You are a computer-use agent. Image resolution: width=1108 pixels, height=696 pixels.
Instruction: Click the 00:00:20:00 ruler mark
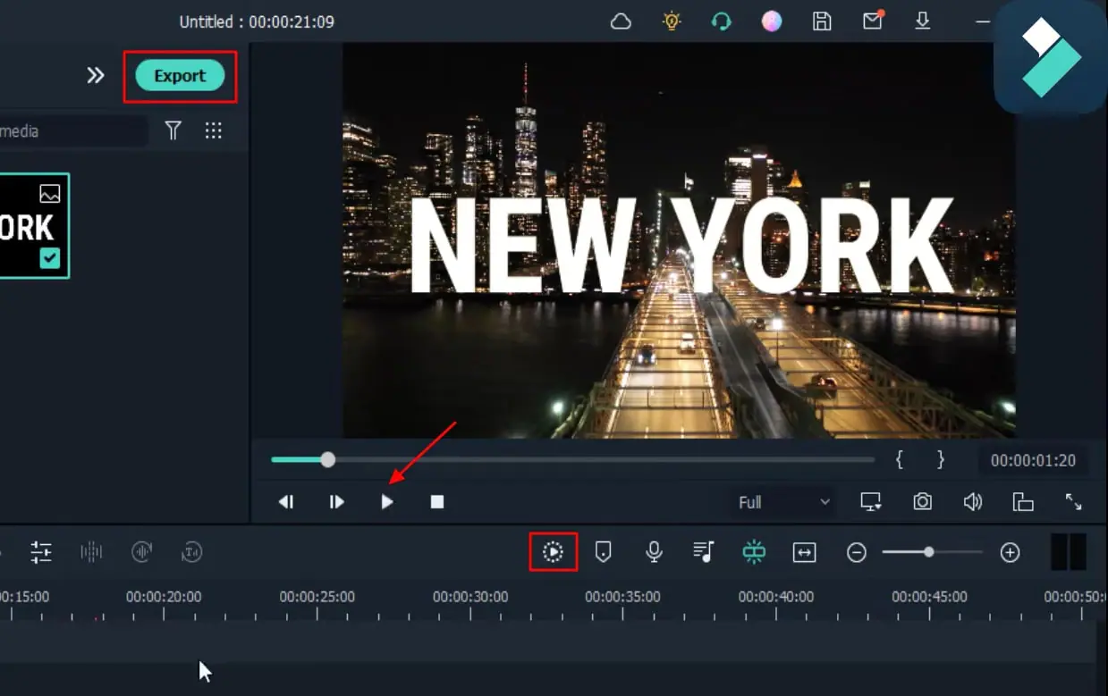point(164,597)
